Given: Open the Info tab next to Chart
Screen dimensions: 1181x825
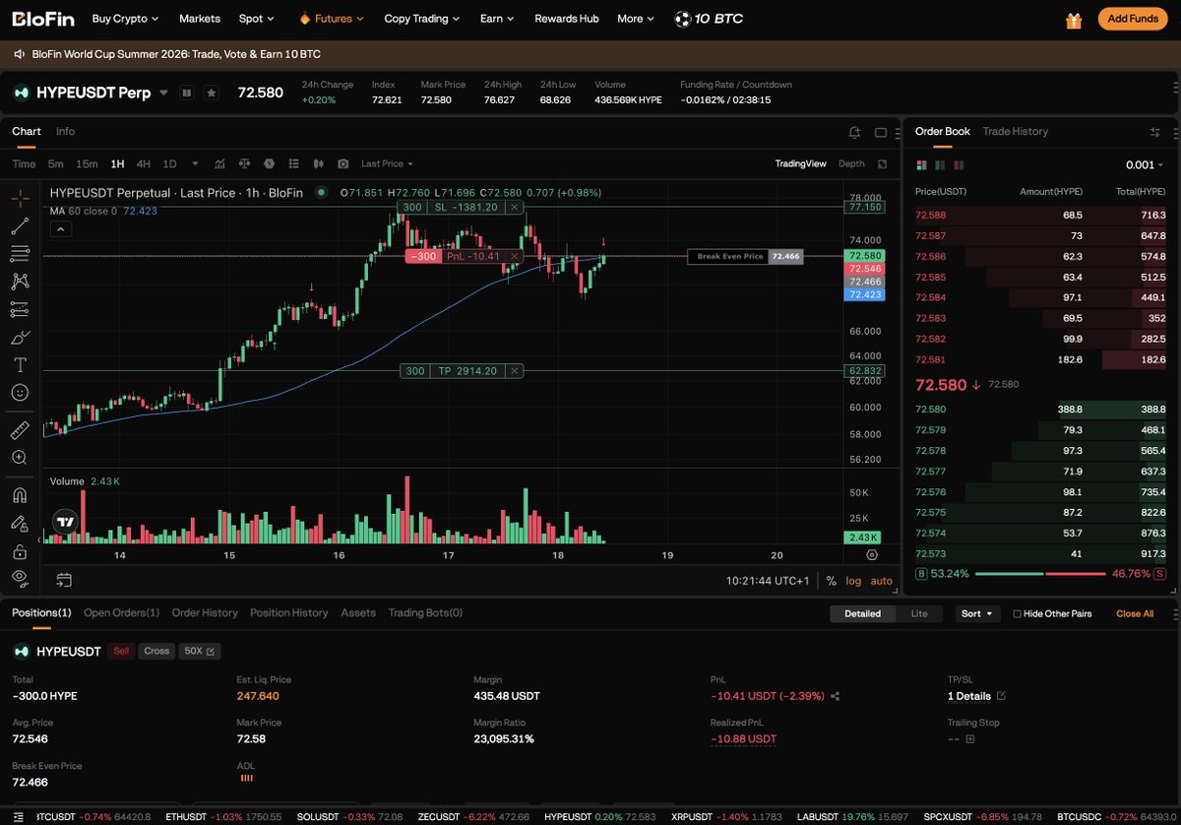Looking at the screenshot, I should click(x=65, y=132).
